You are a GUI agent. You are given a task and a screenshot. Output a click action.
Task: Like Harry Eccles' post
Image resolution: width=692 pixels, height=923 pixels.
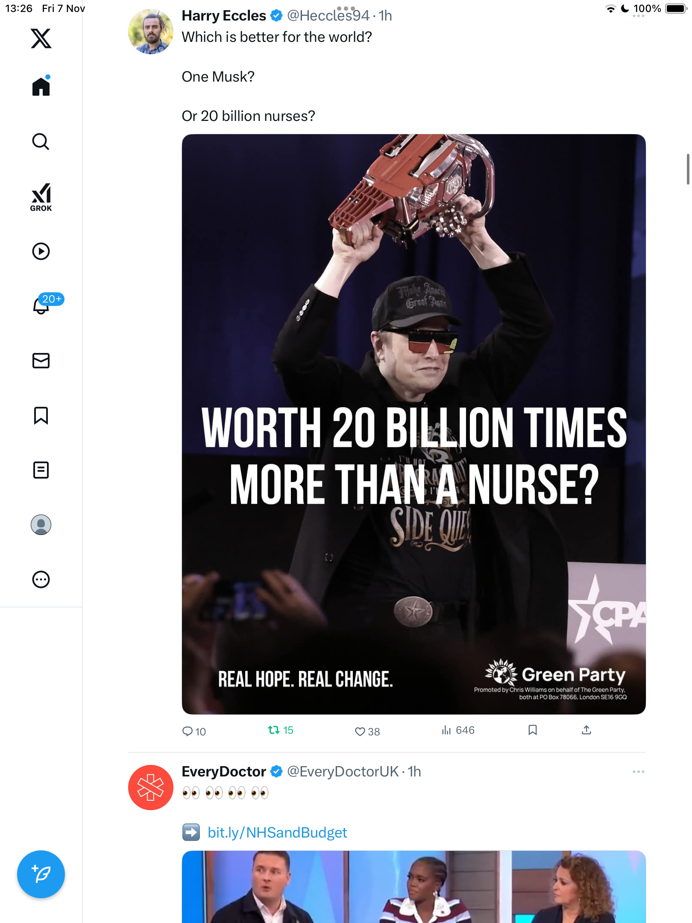pos(360,731)
